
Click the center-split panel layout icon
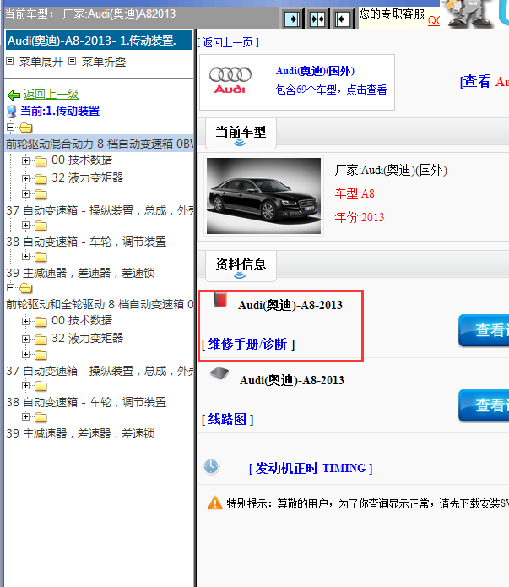[317, 19]
